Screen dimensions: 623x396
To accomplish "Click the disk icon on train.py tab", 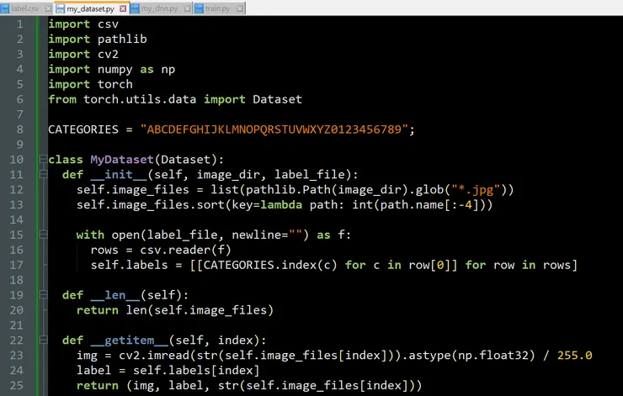I will pos(199,8).
